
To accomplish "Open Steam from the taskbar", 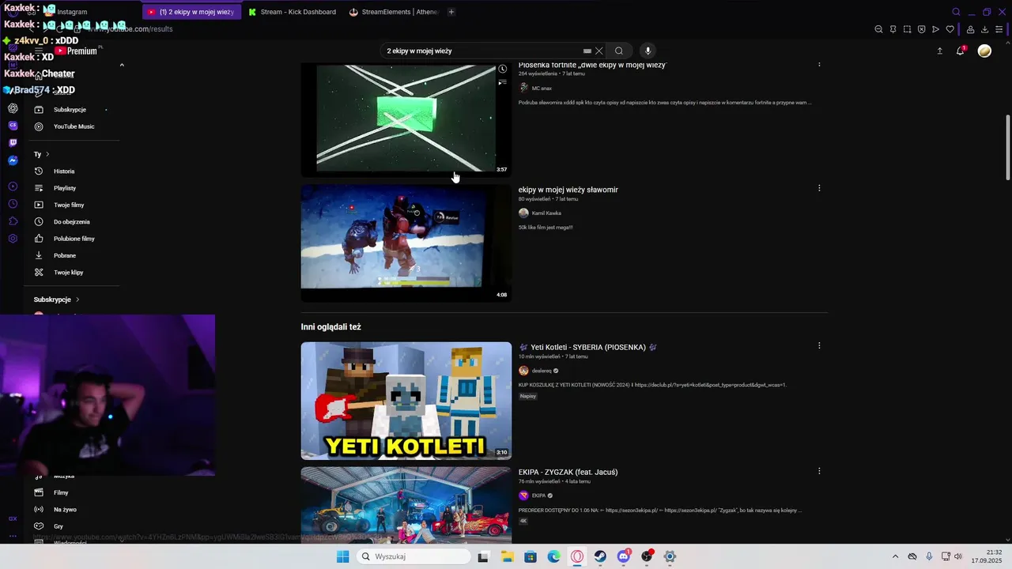I will click(x=600, y=556).
